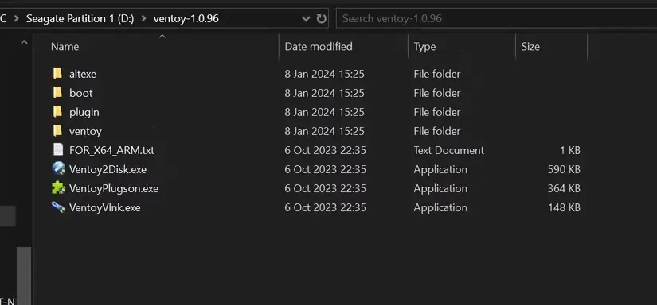Click the date of Ventoy2Disk.exe

pyautogui.click(x=325, y=169)
